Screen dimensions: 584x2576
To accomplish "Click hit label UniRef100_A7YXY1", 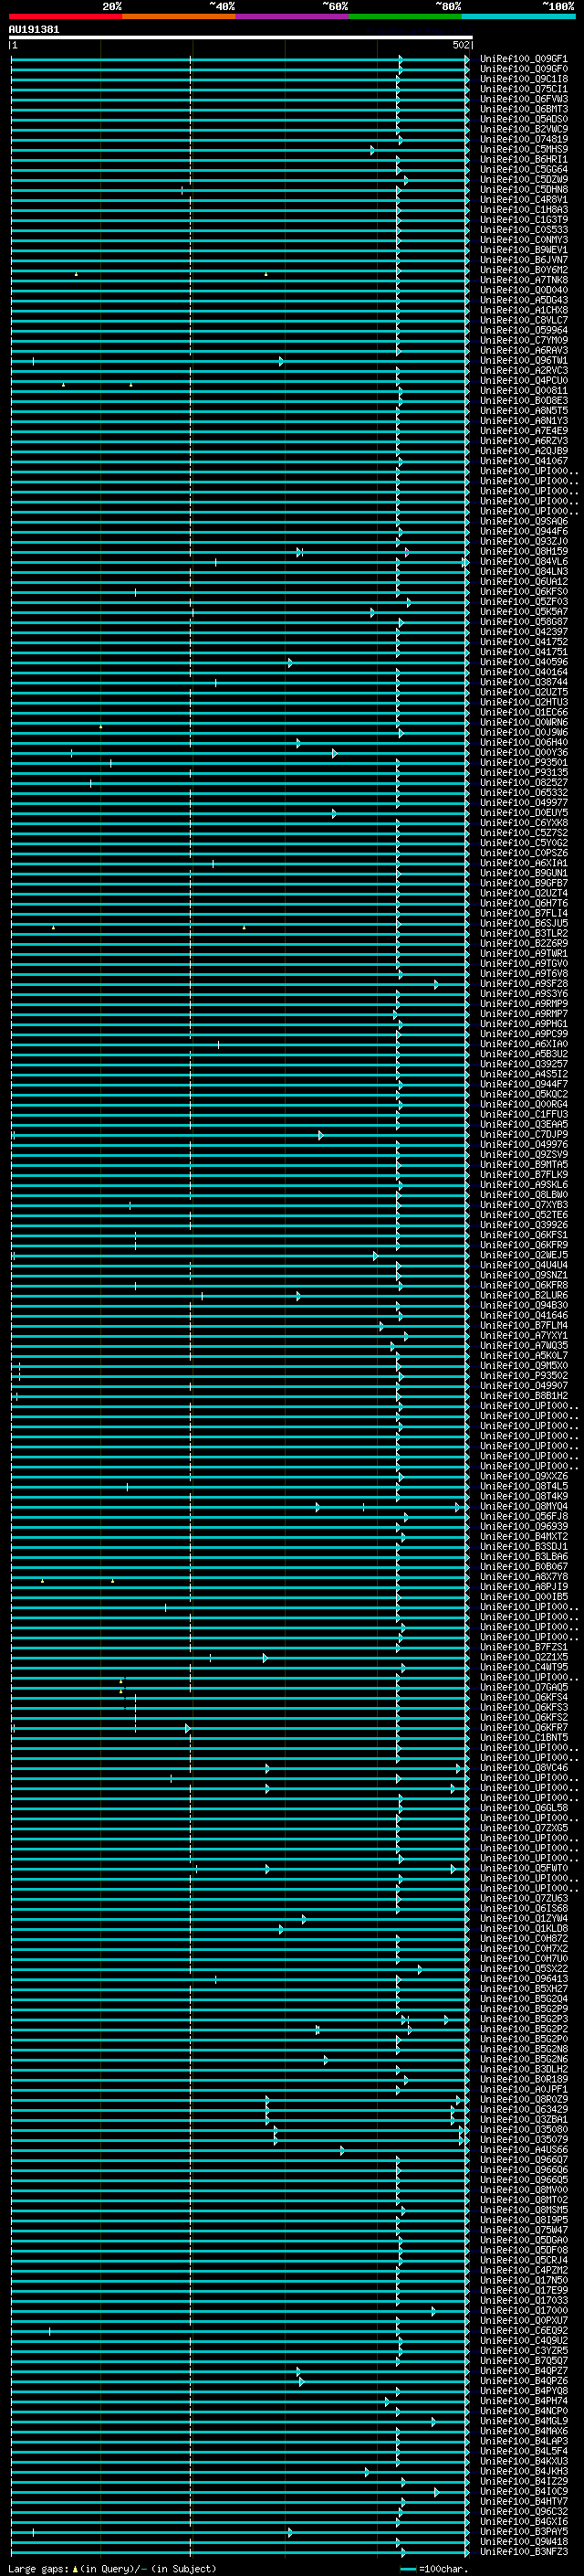I will pos(524,1336).
